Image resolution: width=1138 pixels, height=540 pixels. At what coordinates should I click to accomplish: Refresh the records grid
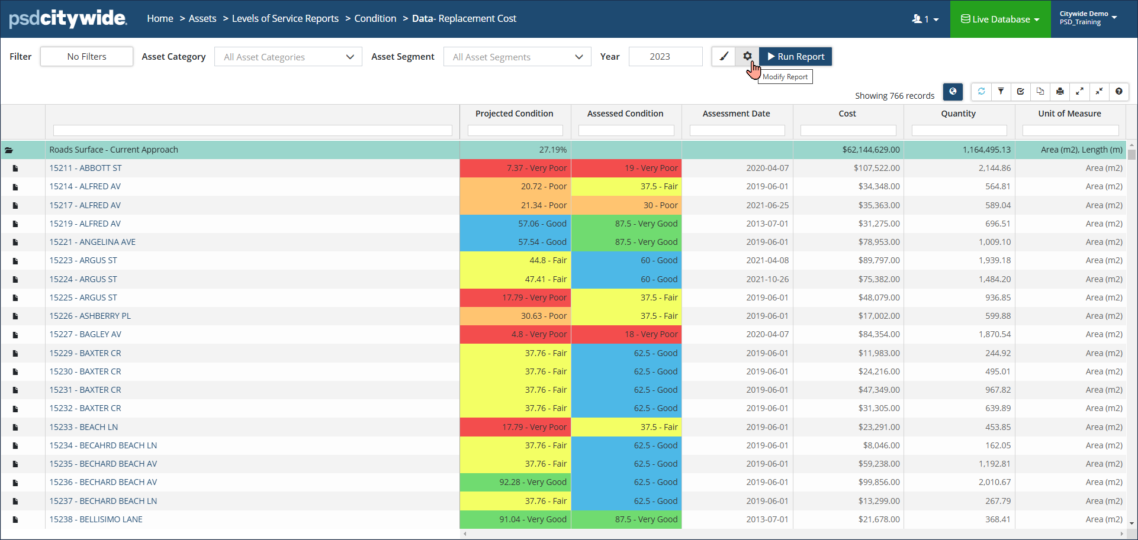981,92
